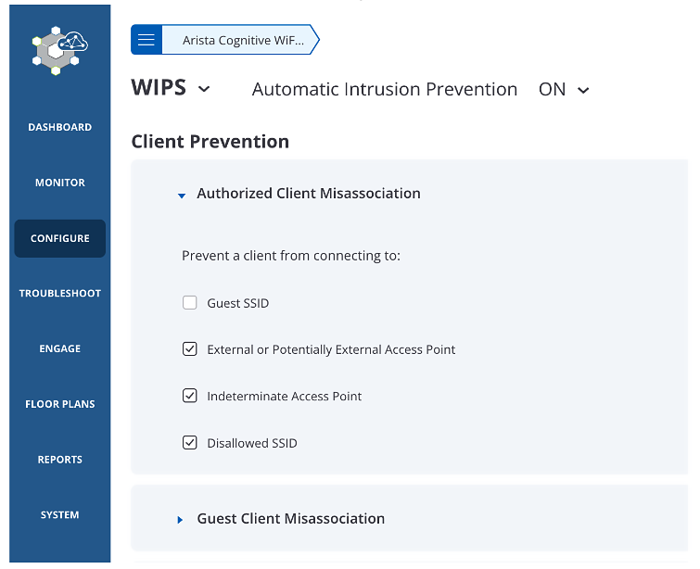The height and width of the screenshot is (569, 700).
Task: Expand the Guest Client Misassociation section
Action: tap(180, 520)
